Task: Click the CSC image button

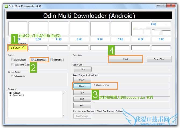Action: (82, 99)
